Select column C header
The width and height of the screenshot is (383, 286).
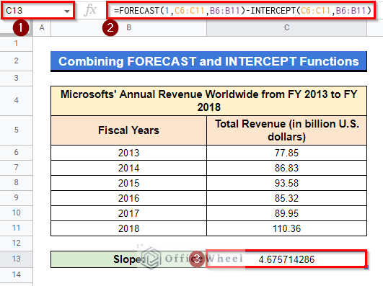[287, 28]
